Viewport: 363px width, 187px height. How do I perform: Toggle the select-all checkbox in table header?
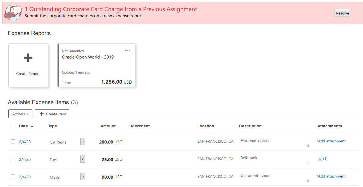coord(13,126)
